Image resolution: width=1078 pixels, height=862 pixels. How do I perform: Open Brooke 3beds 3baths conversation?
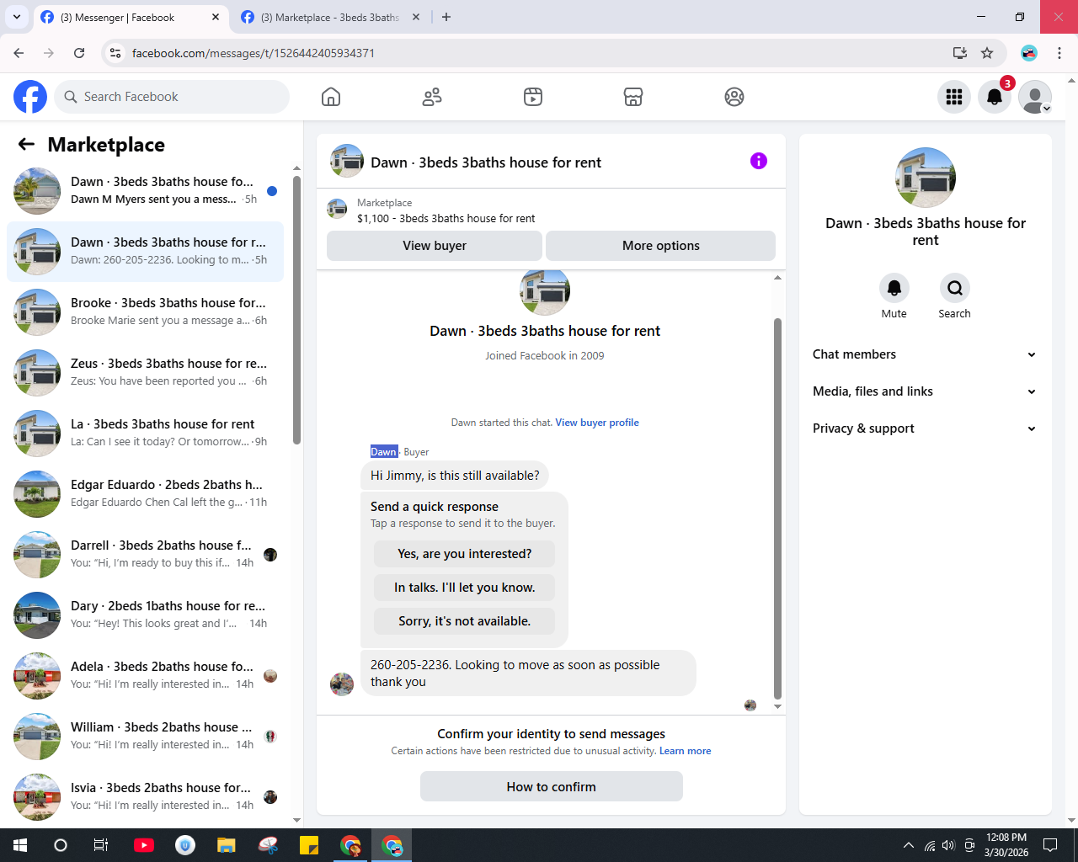pos(145,312)
